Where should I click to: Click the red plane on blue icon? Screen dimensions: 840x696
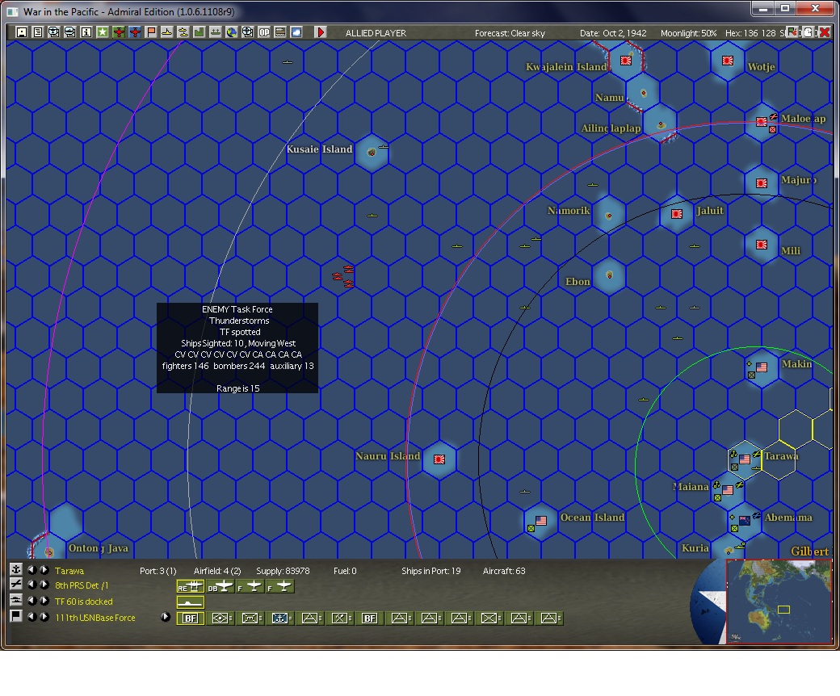(x=135, y=32)
